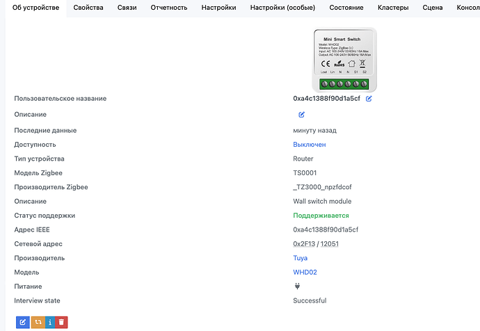Screen dimensions: 480x331
Task: Click the red trash delete device button
Action: point(61,322)
